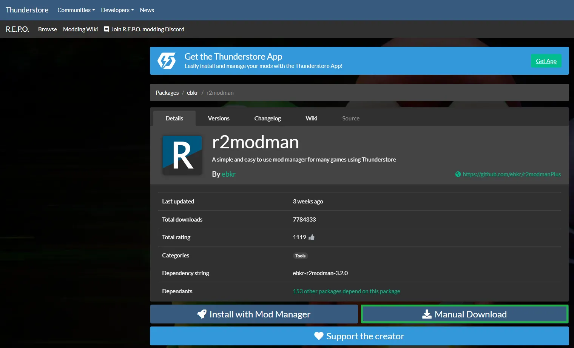Click the r2modman package logo thumbnail
Image resolution: width=574 pixels, height=348 pixels.
(182, 155)
